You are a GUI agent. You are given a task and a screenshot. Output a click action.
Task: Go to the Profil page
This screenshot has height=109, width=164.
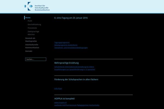point(30,21)
